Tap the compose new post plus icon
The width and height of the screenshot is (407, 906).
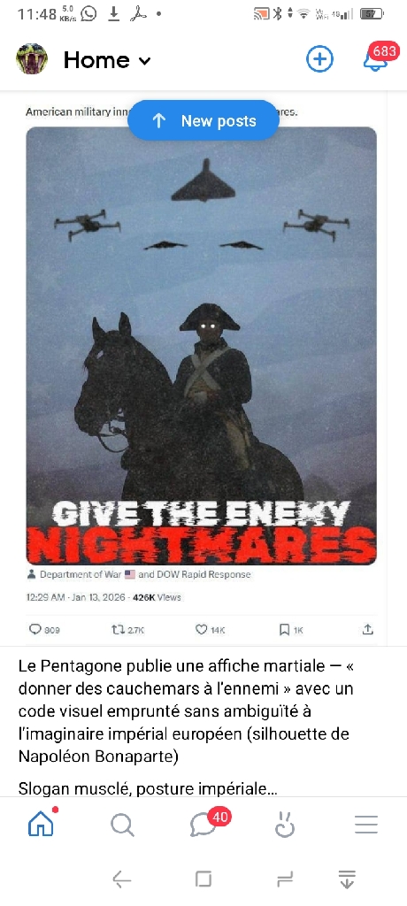[x=319, y=59]
